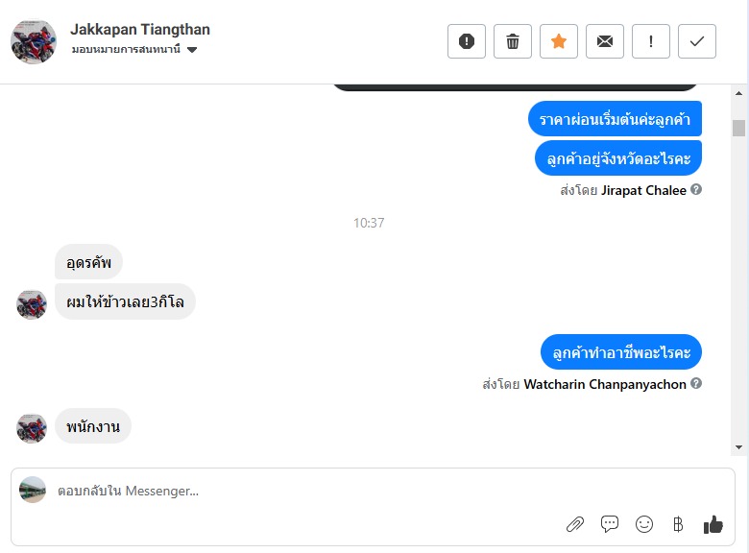
Task: Request payment with the baht symbol icon
Action: (x=678, y=524)
